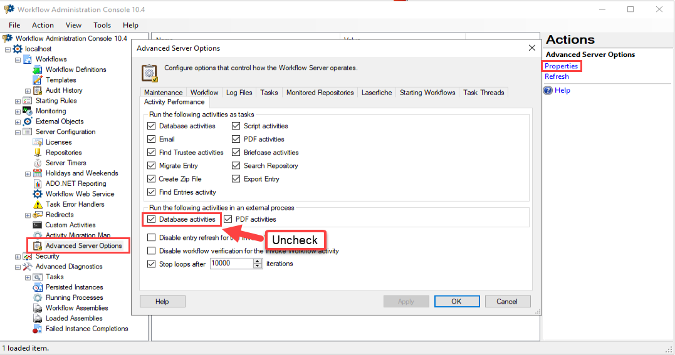
Task: Click the Workflow Definitions tree icon
Action: pos(38,69)
